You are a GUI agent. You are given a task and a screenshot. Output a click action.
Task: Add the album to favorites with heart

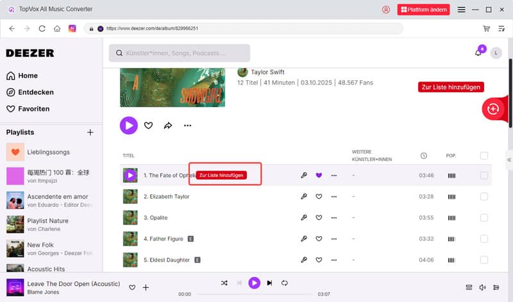148,126
